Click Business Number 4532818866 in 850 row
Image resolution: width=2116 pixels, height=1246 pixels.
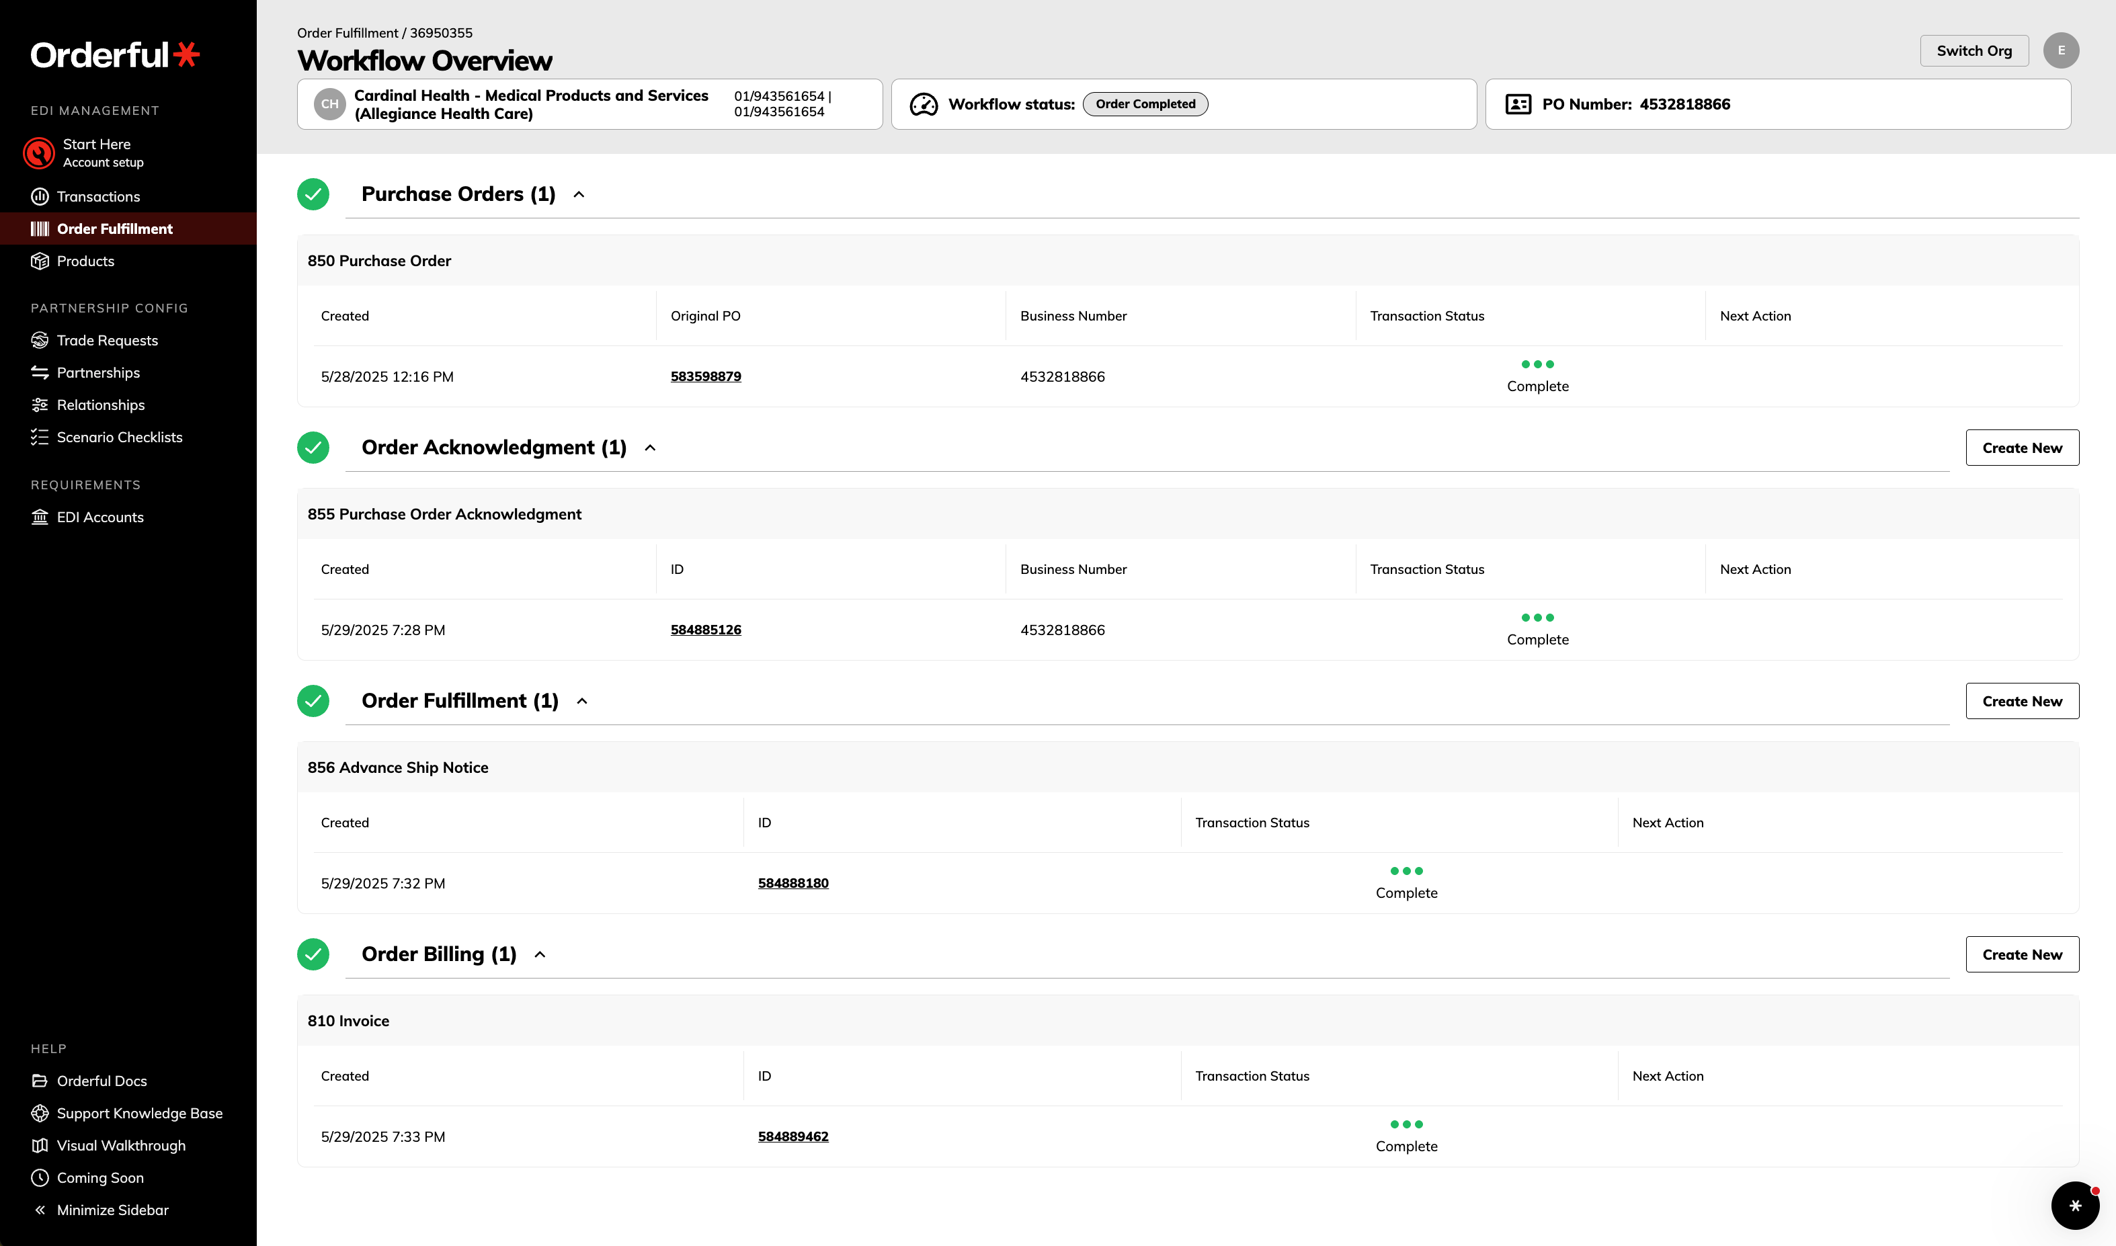coord(1062,377)
